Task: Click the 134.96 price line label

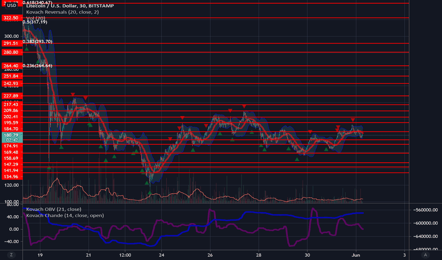Action: pos(12,176)
